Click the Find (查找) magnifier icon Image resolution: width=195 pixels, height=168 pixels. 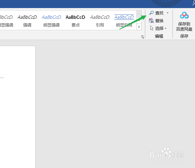[x=151, y=13]
